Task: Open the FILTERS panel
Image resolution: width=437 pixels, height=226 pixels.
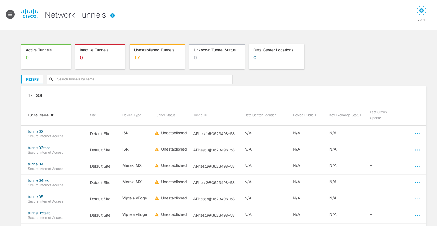Action: point(32,79)
